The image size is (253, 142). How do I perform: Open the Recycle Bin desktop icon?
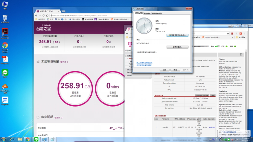[5, 19]
